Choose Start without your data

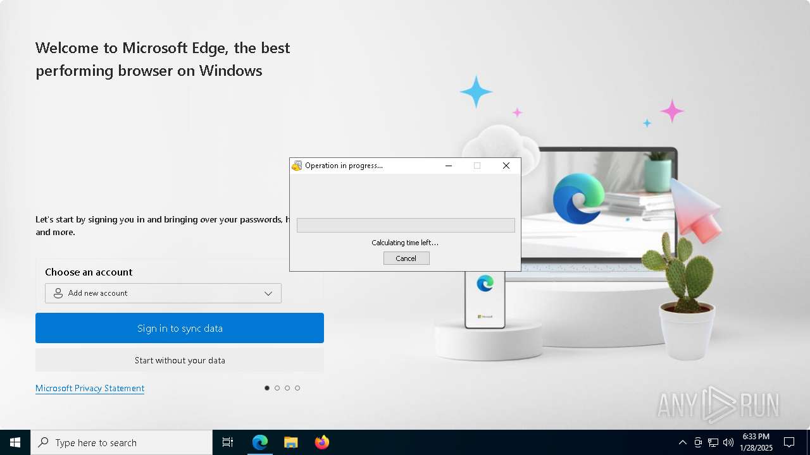(180, 360)
